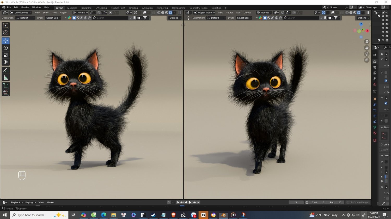Open the Render properties tab
391x219 pixels.
(x=375, y=62)
